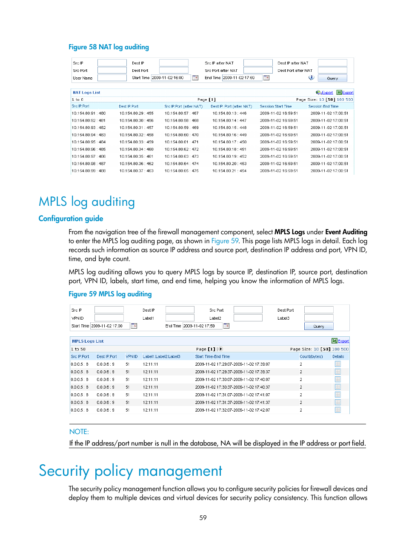
Task: Click the VPN ID input field
Action: coord(109,318)
